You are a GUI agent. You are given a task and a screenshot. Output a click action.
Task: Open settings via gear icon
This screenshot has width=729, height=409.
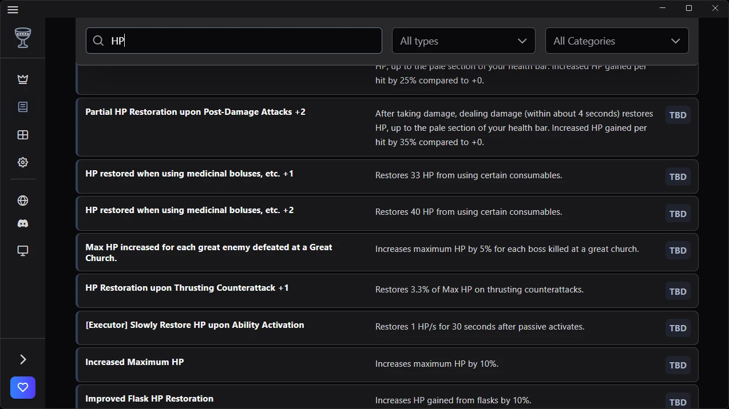tap(23, 162)
